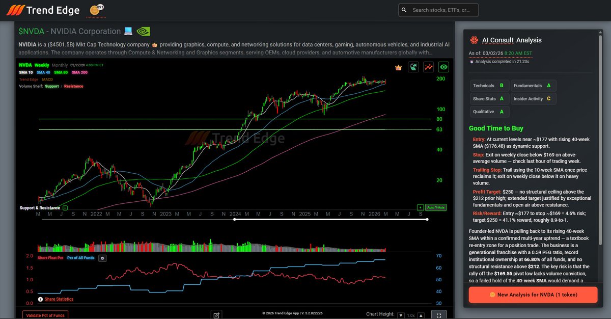Screen dimensions: 611x319
Task: Open the share stats gear settings
Action: (102, 258)
